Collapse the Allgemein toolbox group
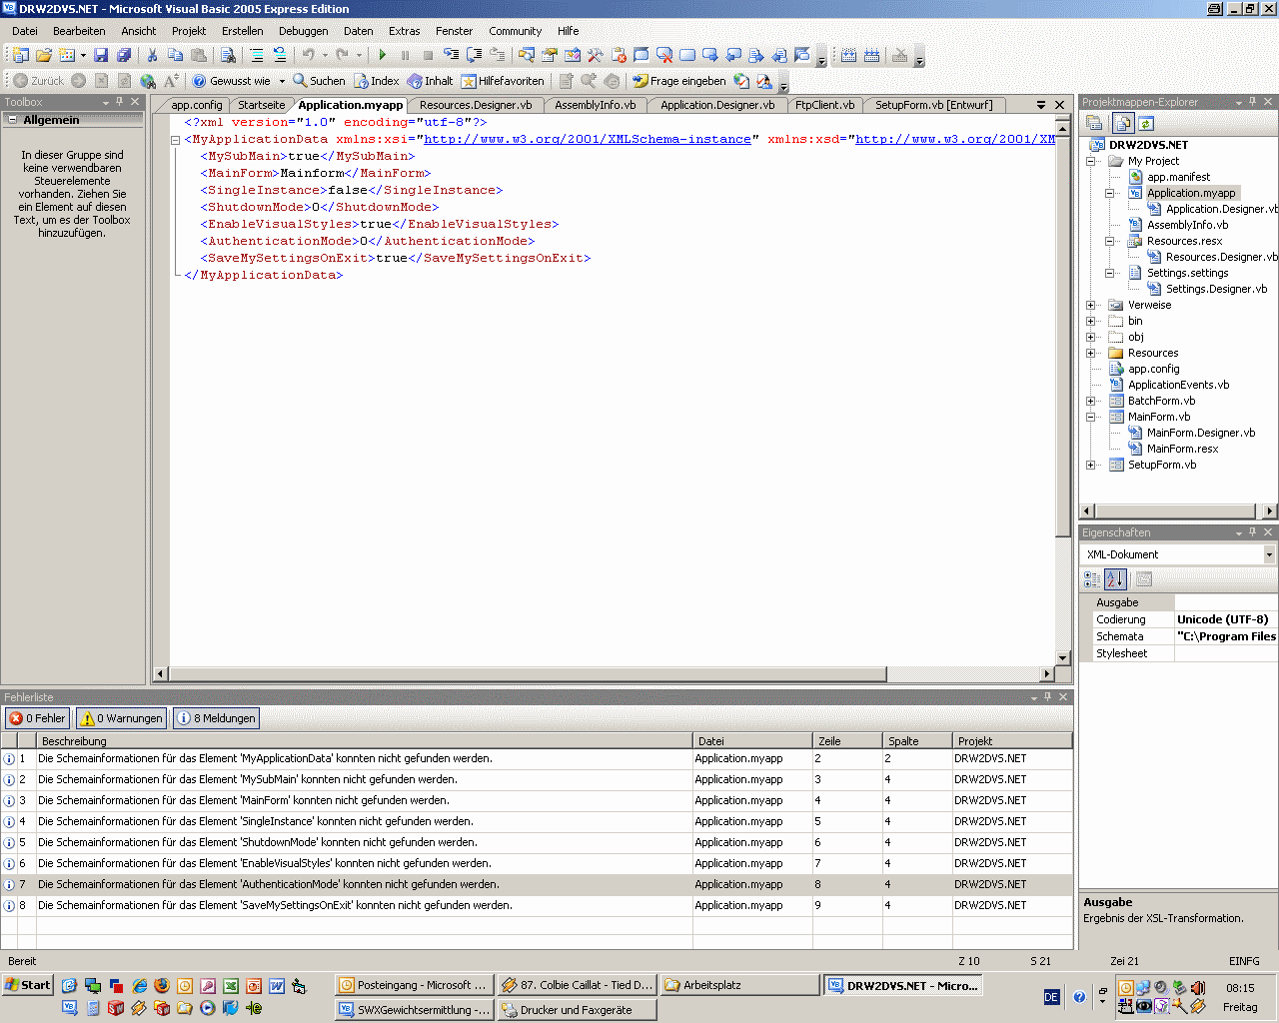This screenshot has width=1279, height=1023. pyautogui.click(x=12, y=120)
